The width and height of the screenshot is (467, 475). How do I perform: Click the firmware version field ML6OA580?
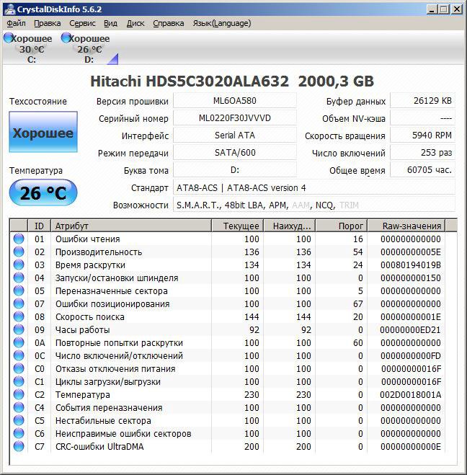coord(235,101)
